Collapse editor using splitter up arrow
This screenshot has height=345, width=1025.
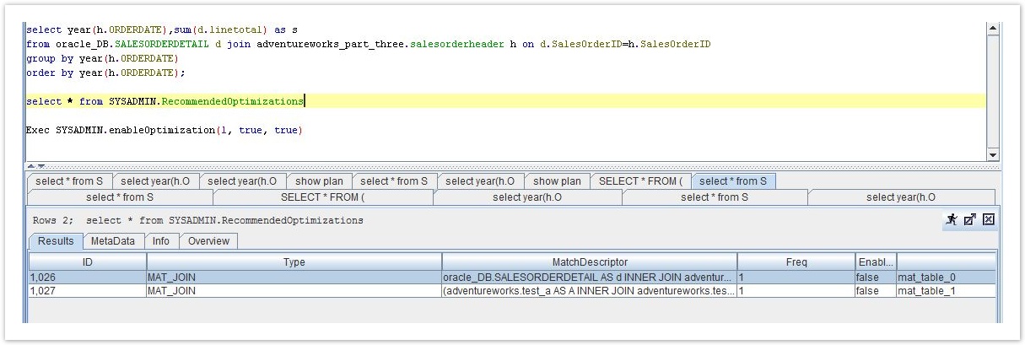(x=31, y=166)
